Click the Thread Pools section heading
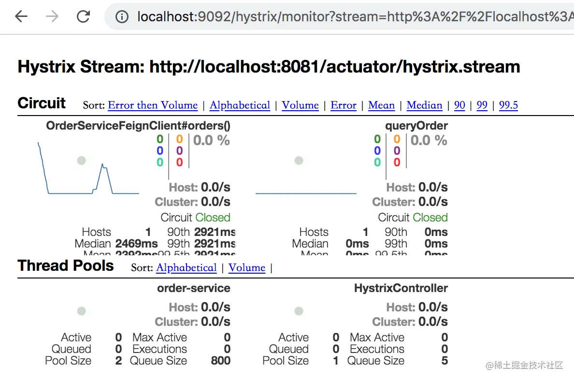The height and width of the screenshot is (381, 574). (66, 265)
